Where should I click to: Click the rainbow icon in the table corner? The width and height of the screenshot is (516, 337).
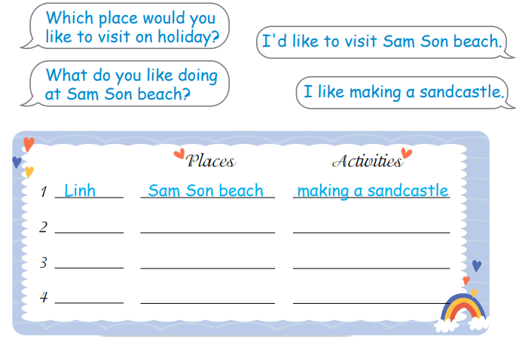click(463, 311)
